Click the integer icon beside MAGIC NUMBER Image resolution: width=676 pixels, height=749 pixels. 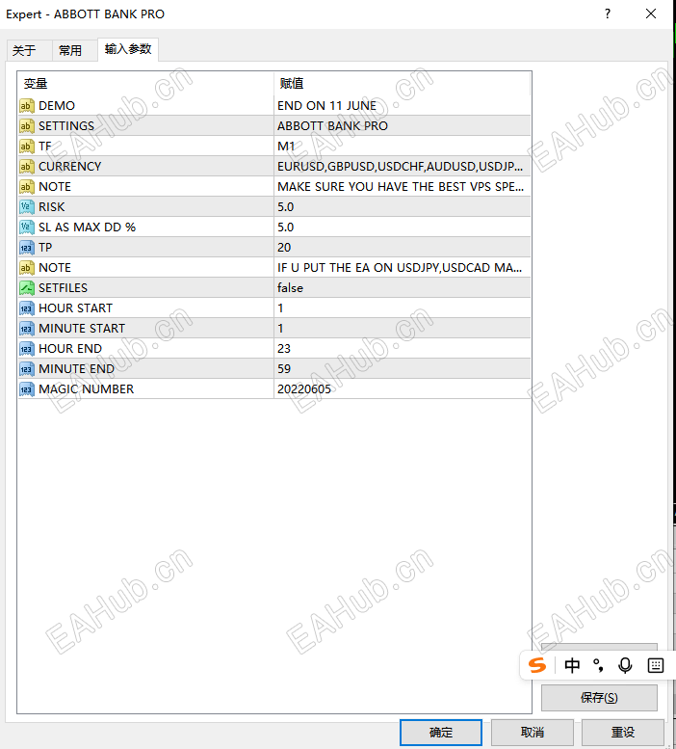point(27,389)
